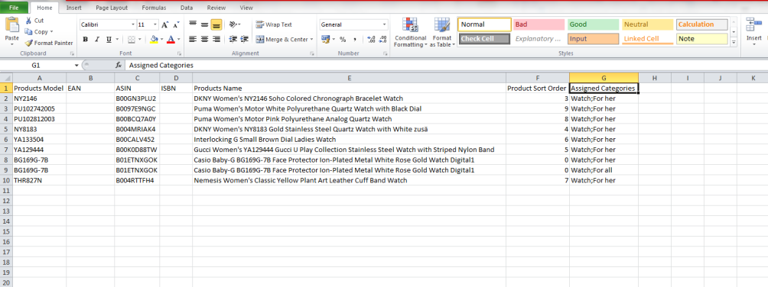Toggle underline formatting
The width and height of the screenshot is (768, 287).
coord(109,40)
